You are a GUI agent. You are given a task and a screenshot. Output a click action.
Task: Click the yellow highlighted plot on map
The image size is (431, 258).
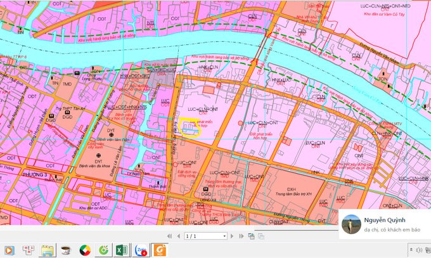pyautogui.click(x=189, y=127)
